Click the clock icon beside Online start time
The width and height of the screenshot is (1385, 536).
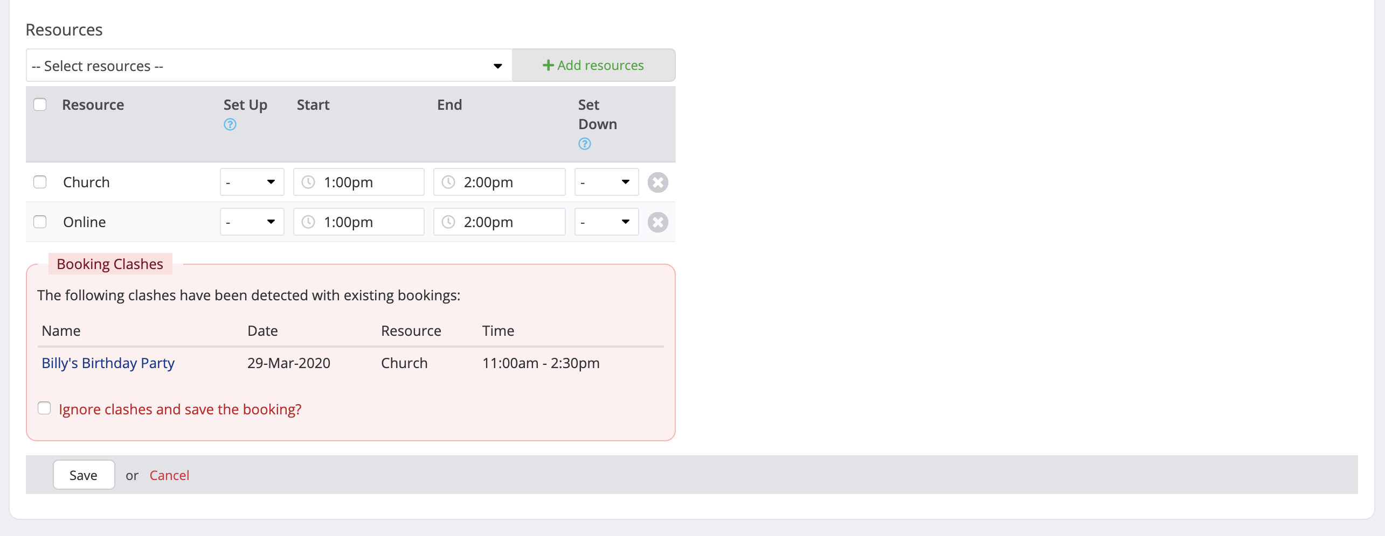click(x=308, y=221)
